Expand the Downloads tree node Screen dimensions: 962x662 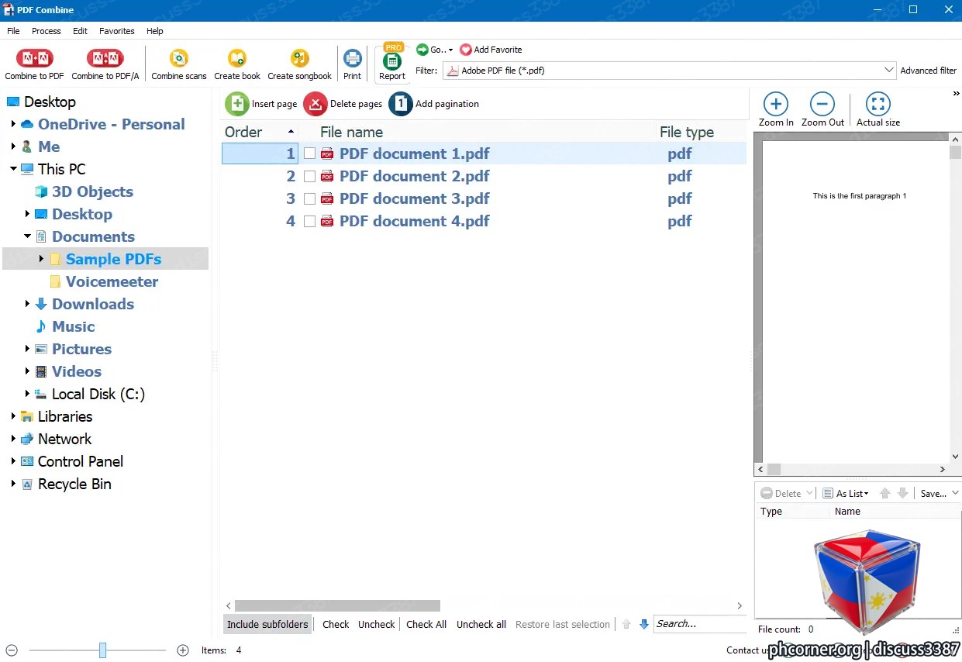(27, 304)
